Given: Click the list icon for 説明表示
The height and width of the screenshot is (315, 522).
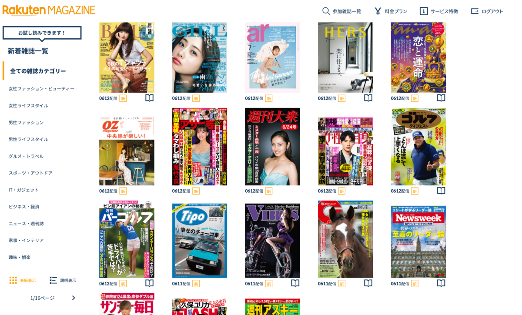Looking at the screenshot, I should coord(53,280).
